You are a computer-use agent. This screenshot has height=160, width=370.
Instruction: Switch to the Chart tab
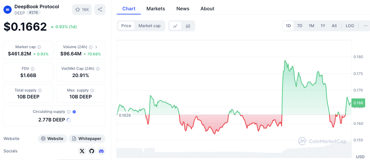[x=129, y=9]
